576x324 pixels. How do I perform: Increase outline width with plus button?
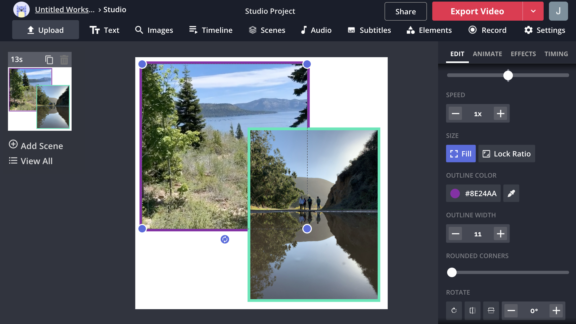pos(500,234)
